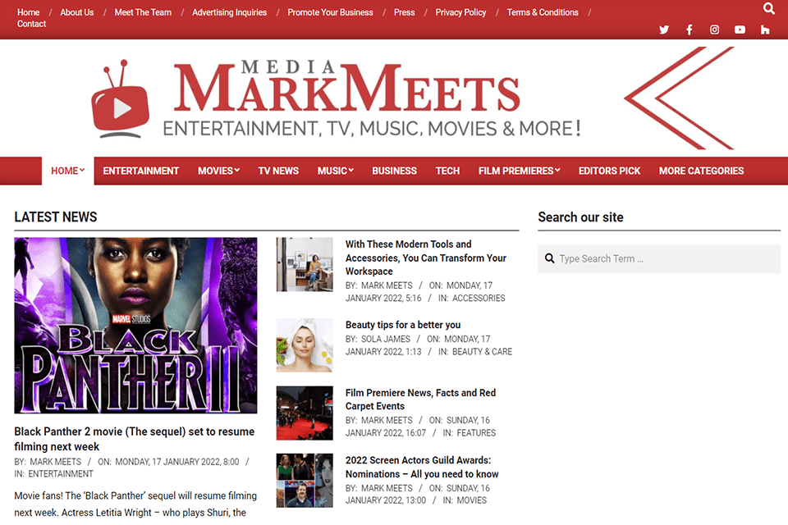Open the red carpet premiere thumbnail
The height and width of the screenshot is (525, 788).
tap(305, 413)
